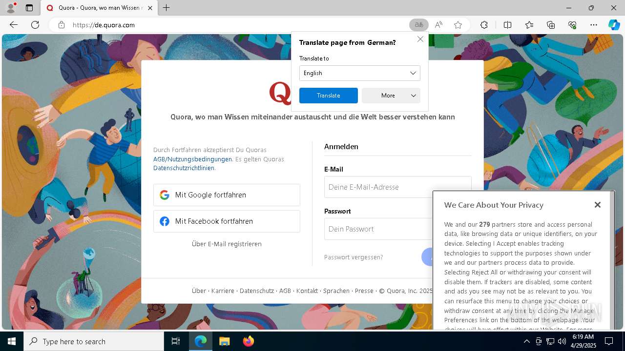The width and height of the screenshot is (625, 351).
Task: Click the taskbar search box
Action: [94, 341]
